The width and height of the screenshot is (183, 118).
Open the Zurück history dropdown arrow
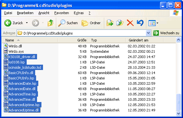[27, 23]
